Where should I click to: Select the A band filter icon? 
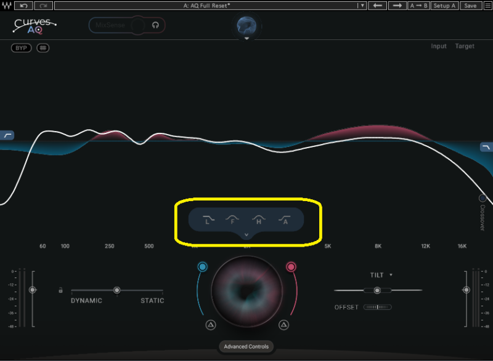(285, 219)
